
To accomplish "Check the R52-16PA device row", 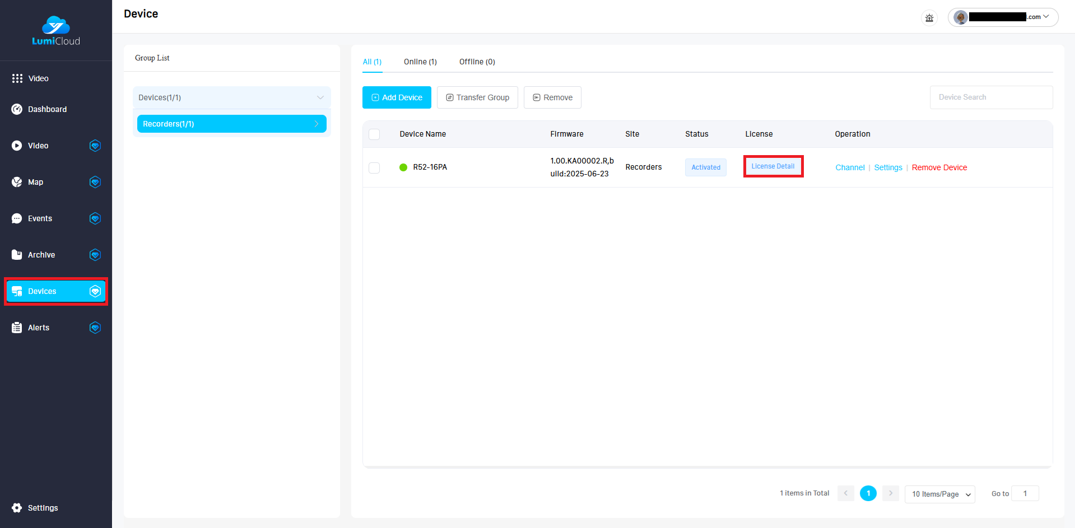I will pos(374,168).
